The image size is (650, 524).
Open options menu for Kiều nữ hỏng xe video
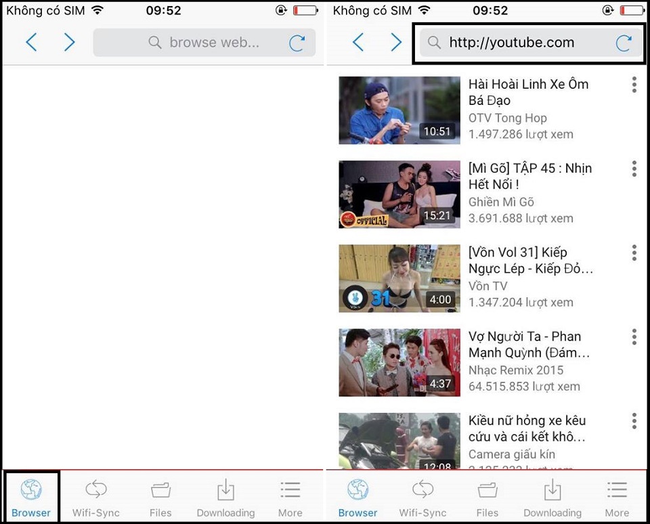pos(634,422)
